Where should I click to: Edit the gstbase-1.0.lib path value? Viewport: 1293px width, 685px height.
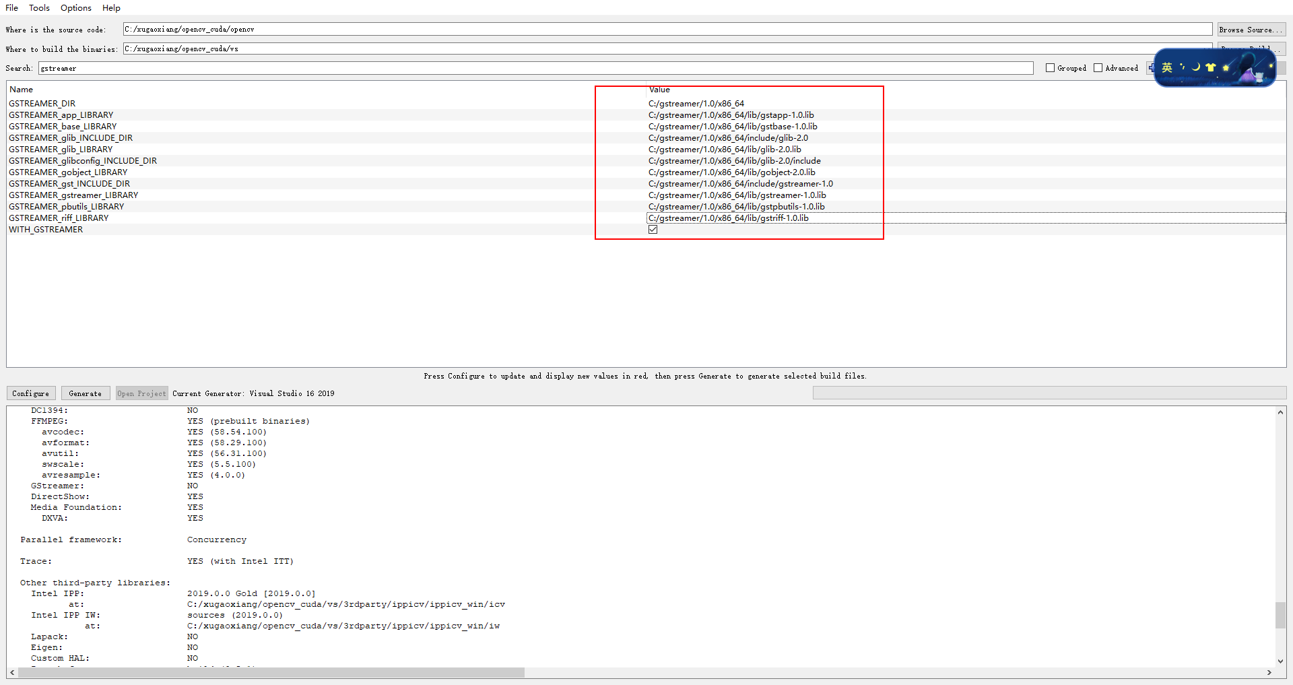coord(733,127)
